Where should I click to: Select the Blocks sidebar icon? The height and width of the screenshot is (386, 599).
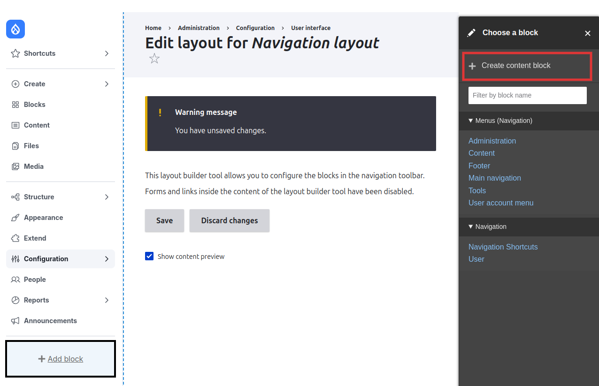pos(15,104)
